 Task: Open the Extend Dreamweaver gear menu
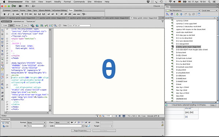coord(27,6)
